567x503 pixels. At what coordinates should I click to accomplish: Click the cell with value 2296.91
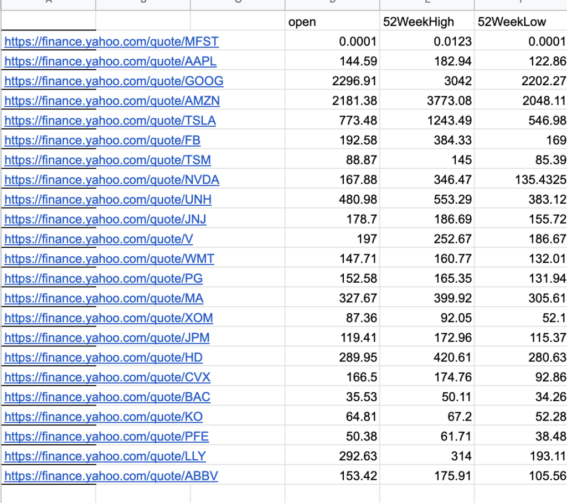click(x=331, y=81)
